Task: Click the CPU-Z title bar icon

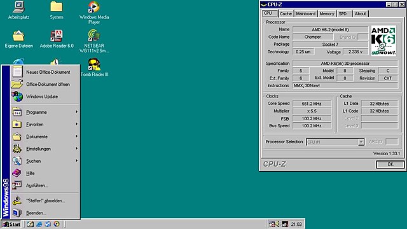Action: 264,4
